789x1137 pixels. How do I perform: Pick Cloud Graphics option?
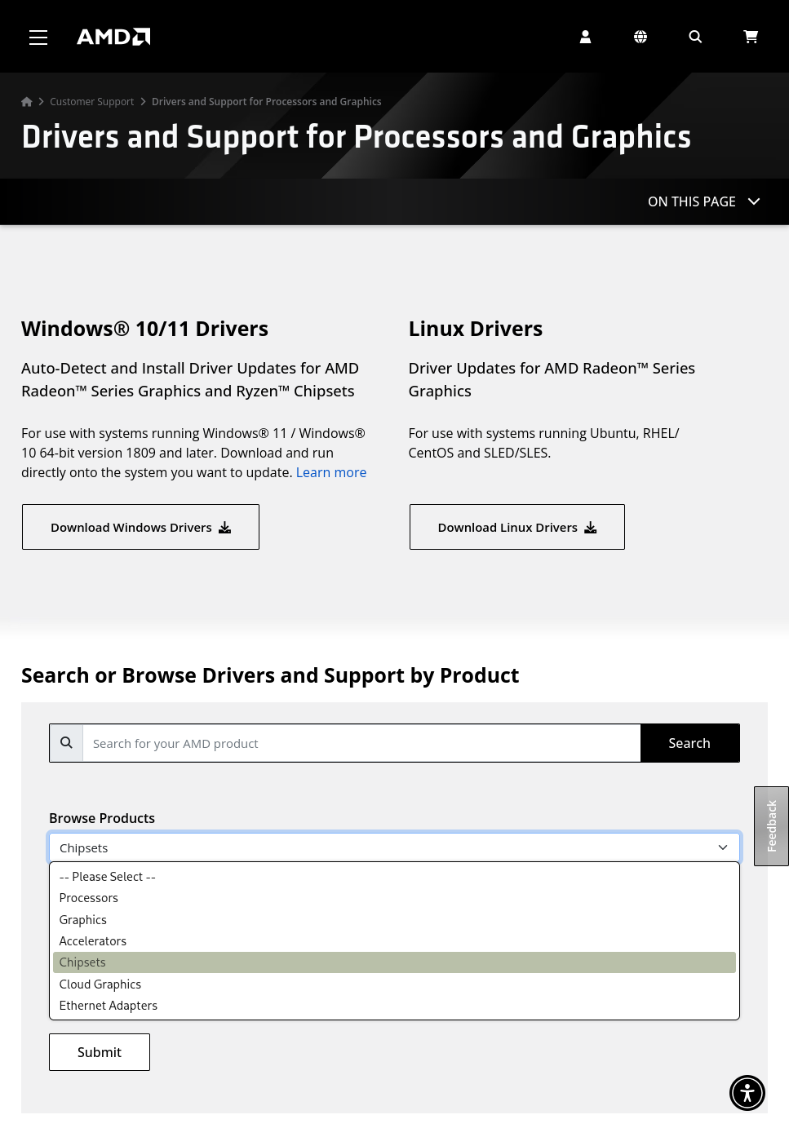[x=100, y=984]
